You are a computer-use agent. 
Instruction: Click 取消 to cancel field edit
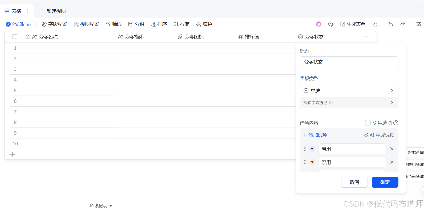click(x=354, y=182)
